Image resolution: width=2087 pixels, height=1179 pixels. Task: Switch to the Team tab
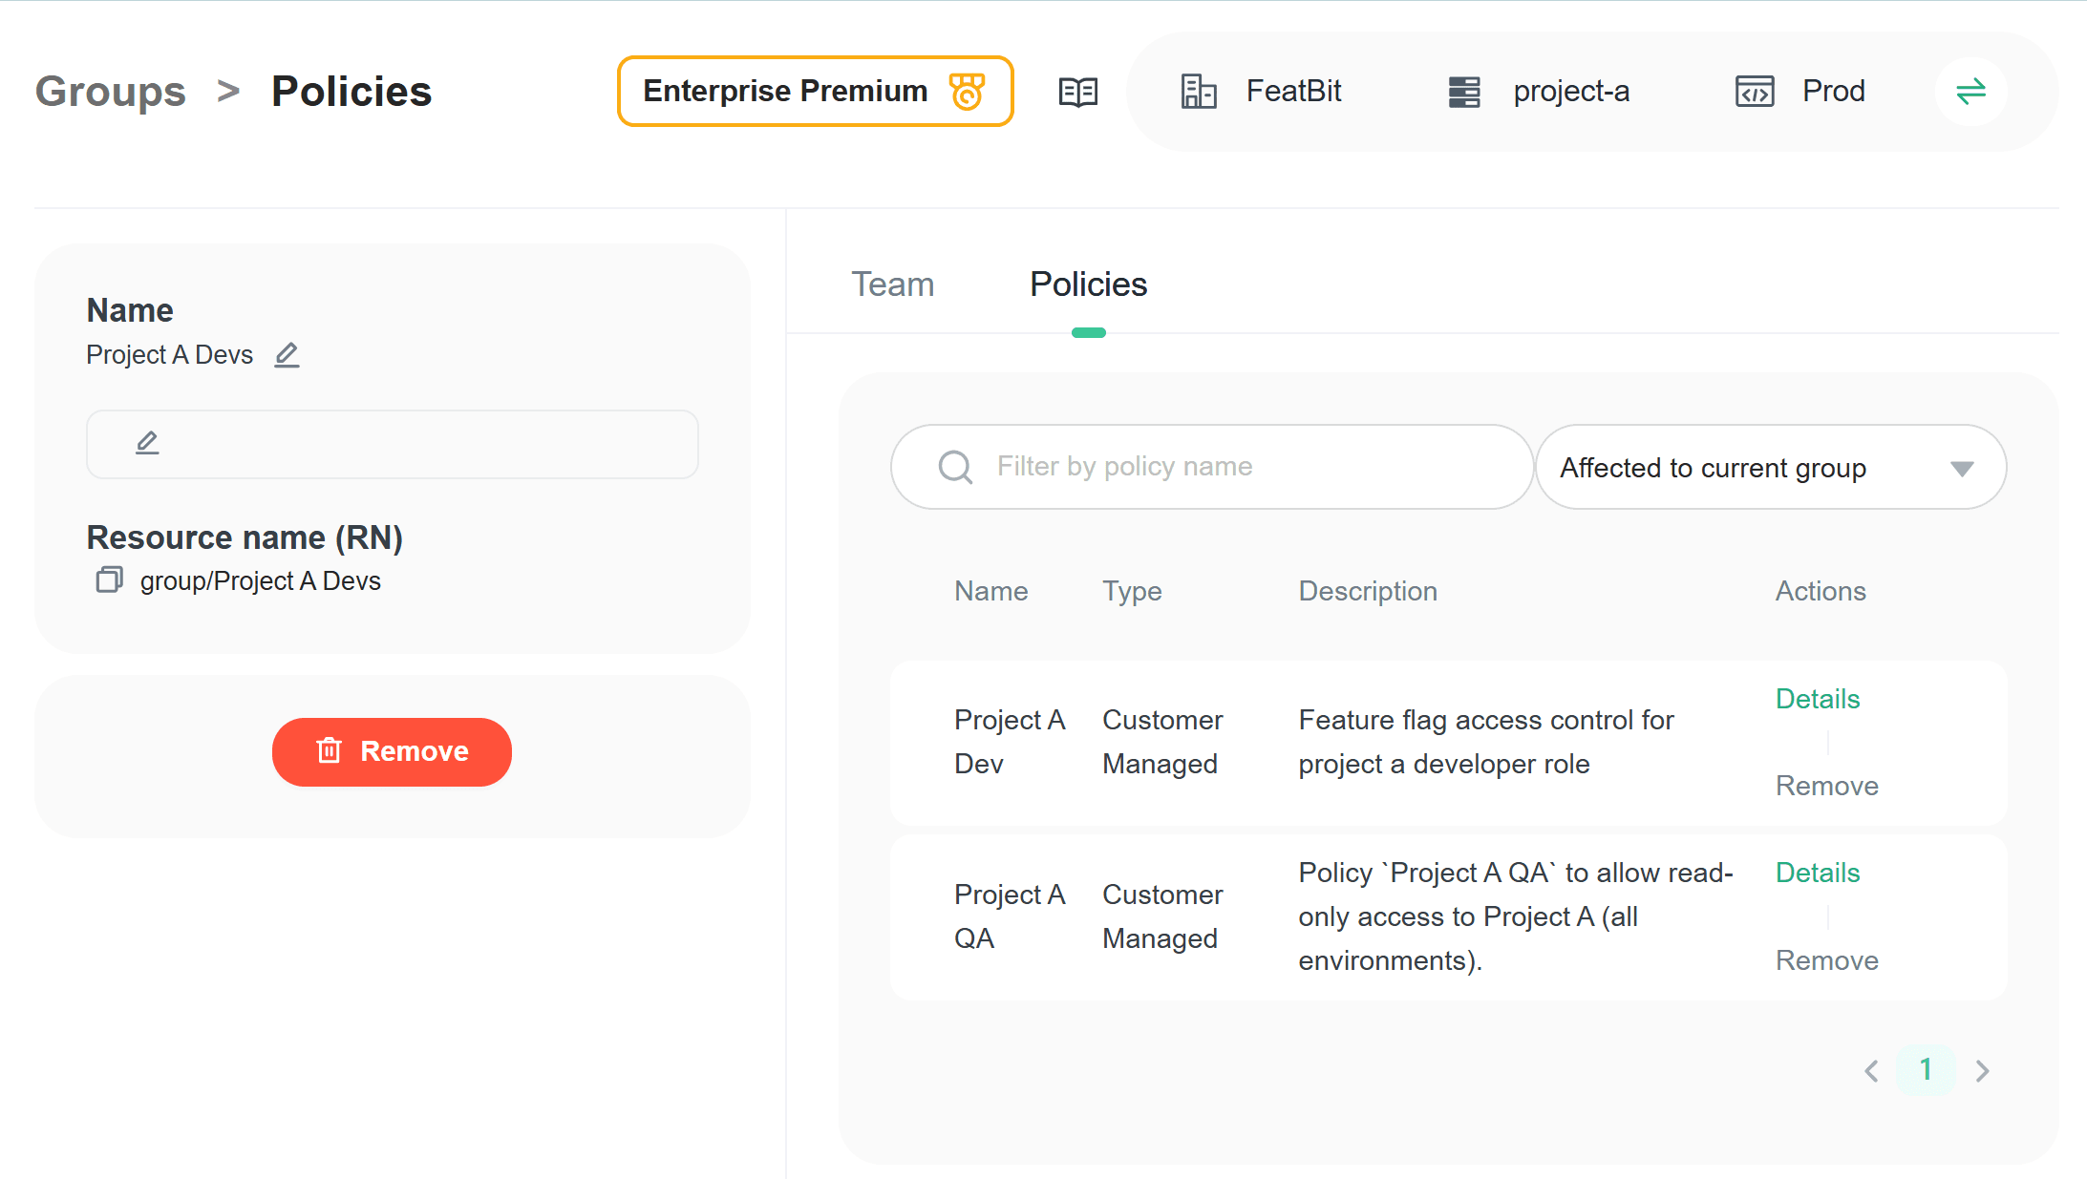[x=892, y=284]
